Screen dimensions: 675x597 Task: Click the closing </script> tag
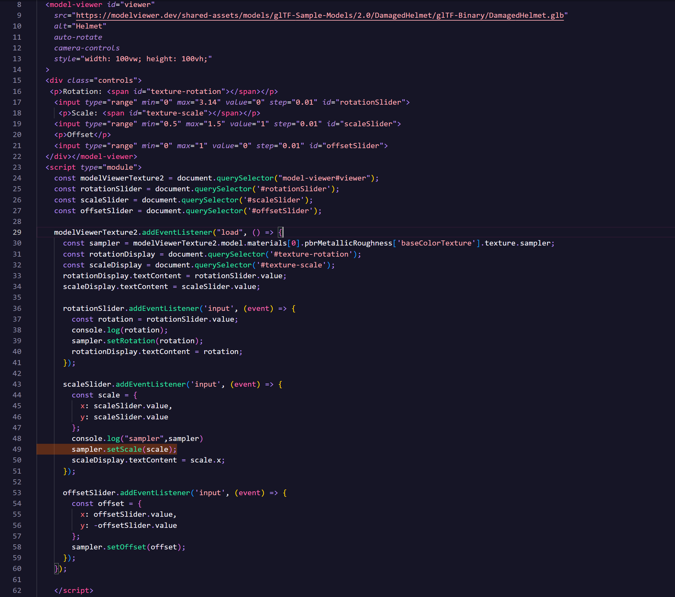pyautogui.click(x=74, y=590)
